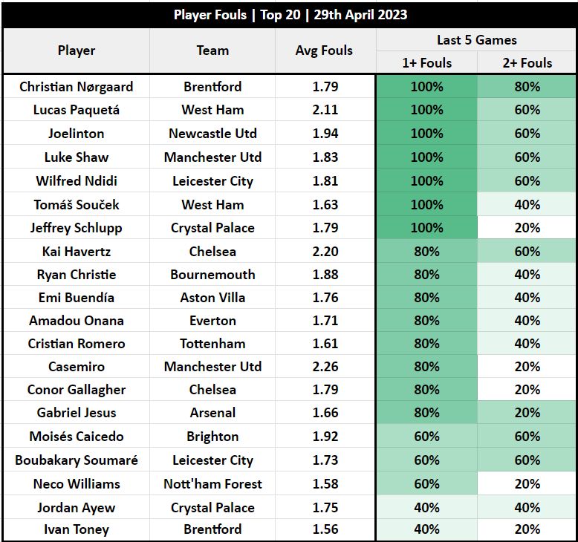Select the Newcastle Utd team cell
The image size is (578, 542).
(212, 134)
